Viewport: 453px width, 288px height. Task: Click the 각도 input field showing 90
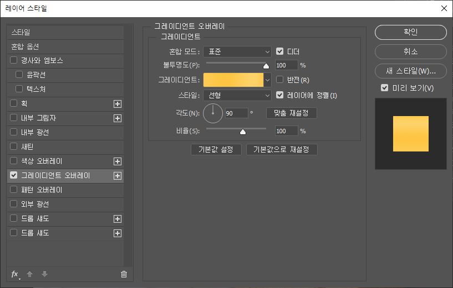[x=237, y=113]
